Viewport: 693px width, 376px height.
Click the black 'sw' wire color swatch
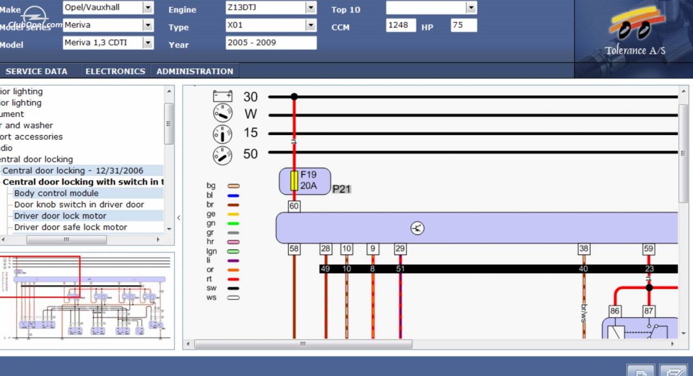[233, 288]
